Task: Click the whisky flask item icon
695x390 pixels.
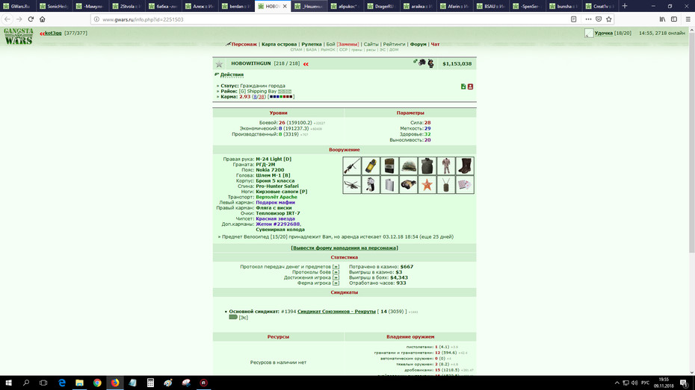Action: point(389,185)
